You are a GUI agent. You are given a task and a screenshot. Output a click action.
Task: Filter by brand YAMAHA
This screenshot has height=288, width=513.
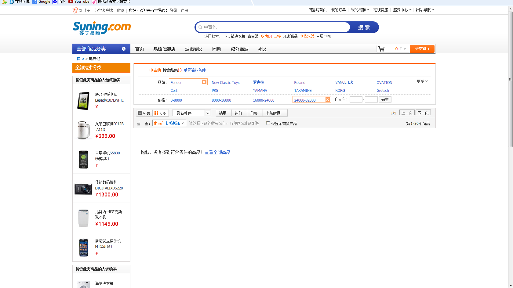point(260,90)
